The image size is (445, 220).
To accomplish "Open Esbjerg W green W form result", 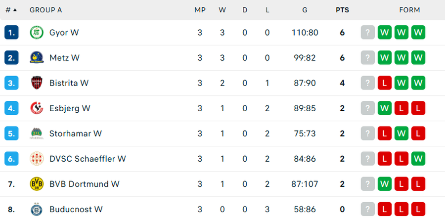I will (384, 108).
